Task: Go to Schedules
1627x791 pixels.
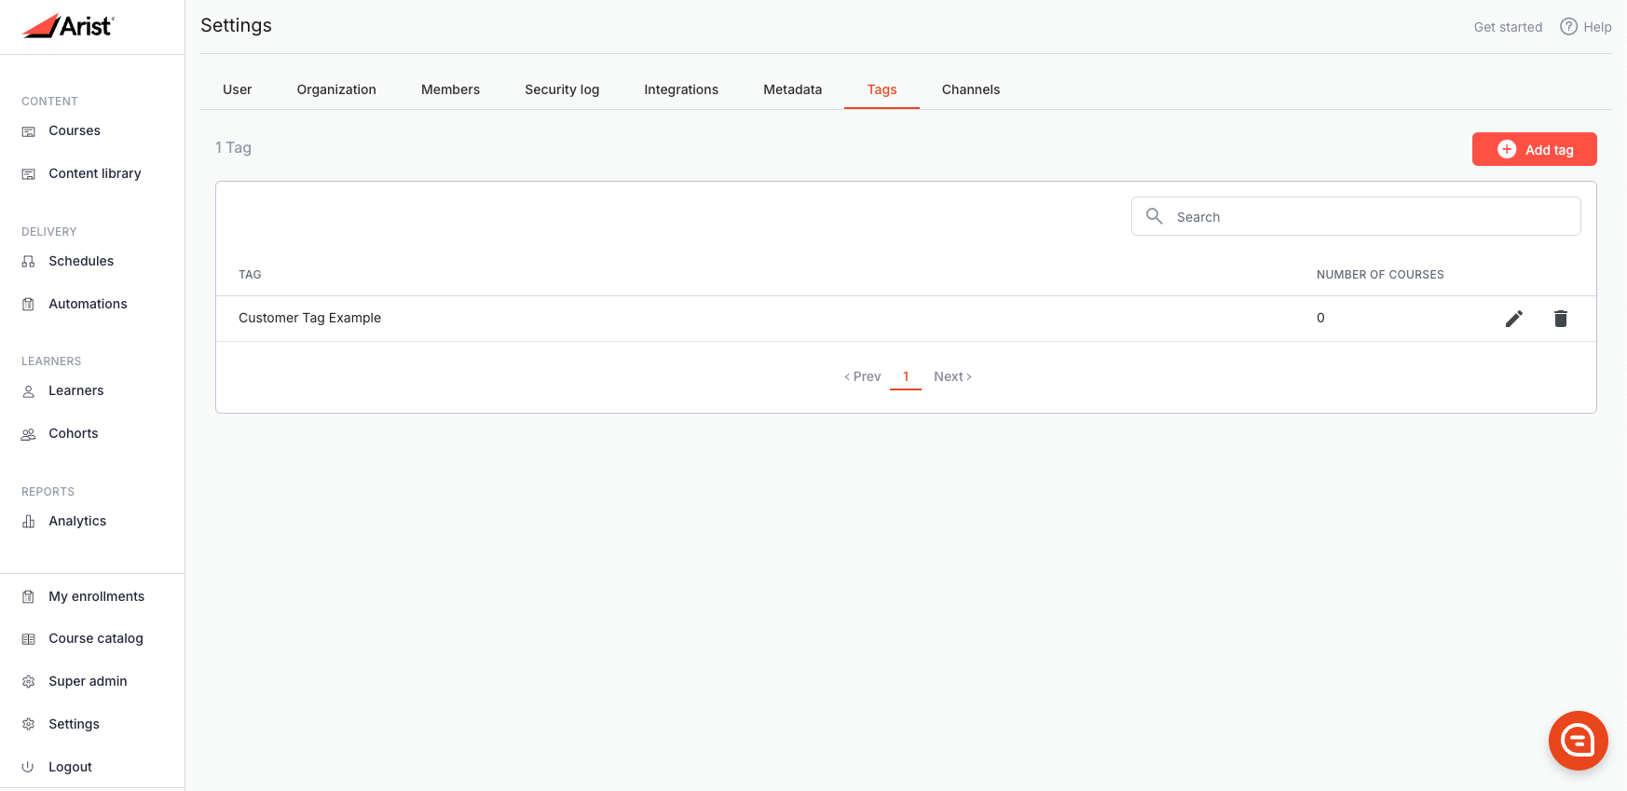Action: [x=81, y=261]
